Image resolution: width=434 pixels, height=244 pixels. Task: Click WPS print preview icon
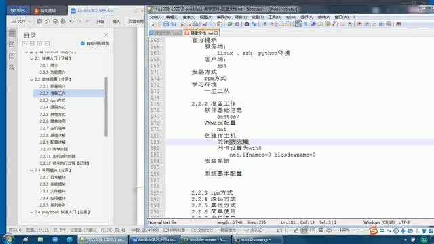[63, 21]
